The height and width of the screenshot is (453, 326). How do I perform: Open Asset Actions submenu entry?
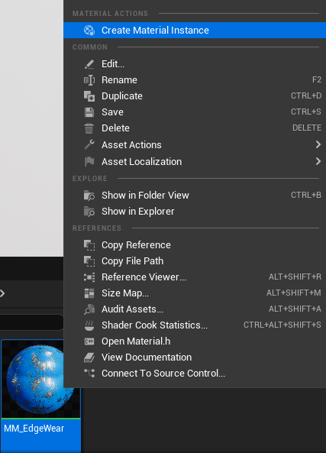tap(195, 144)
